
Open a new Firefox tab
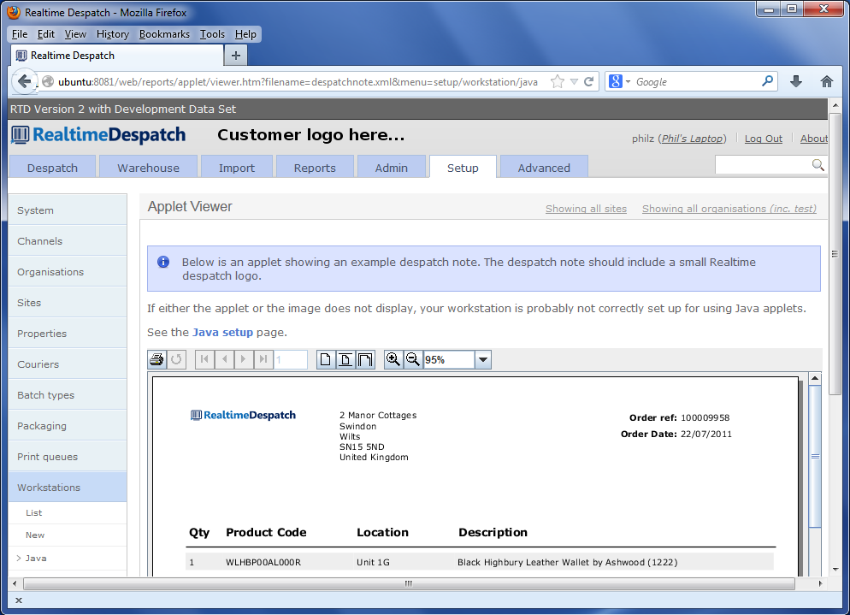click(x=236, y=56)
